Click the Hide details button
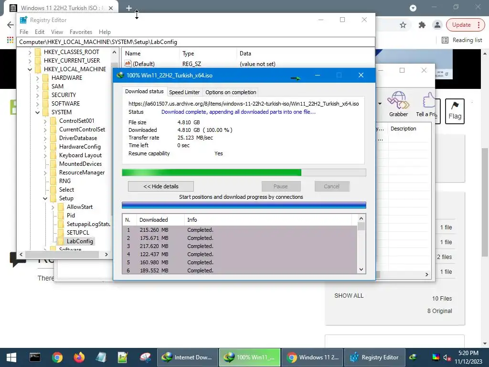This screenshot has width=489, height=367. tap(160, 186)
